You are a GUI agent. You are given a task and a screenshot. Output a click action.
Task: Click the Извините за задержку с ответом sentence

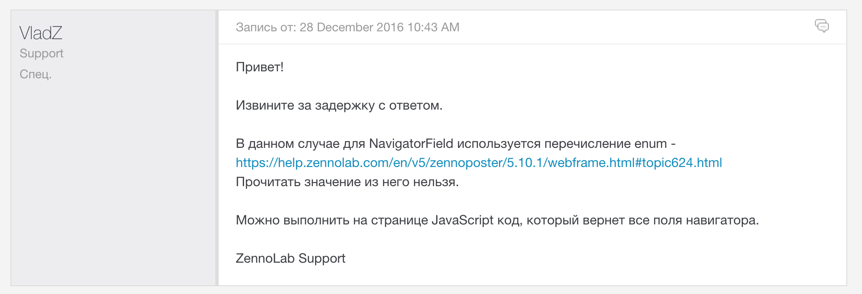click(x=339, y=105)
